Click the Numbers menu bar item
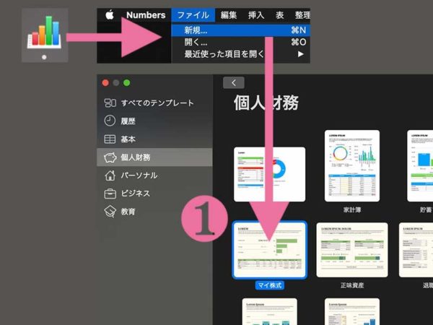This screenshot has height=325, width=433. pyautogui.click(x=146, y=15)
